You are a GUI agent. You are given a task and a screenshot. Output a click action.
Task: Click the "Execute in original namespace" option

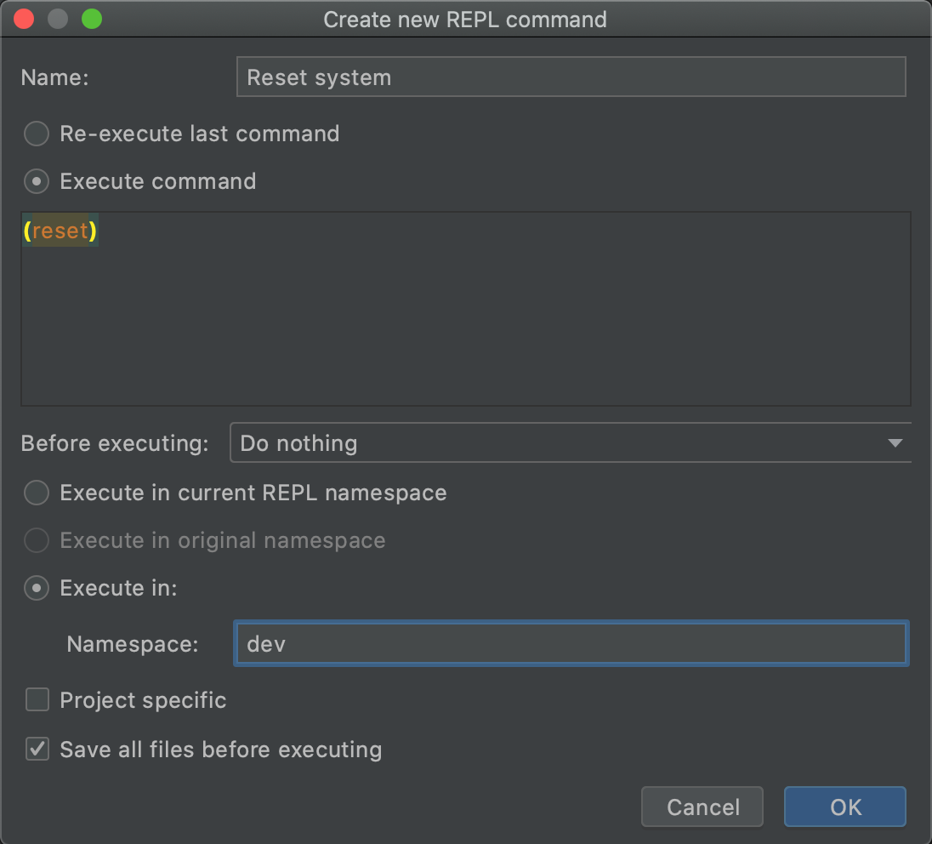click(36, 540)
